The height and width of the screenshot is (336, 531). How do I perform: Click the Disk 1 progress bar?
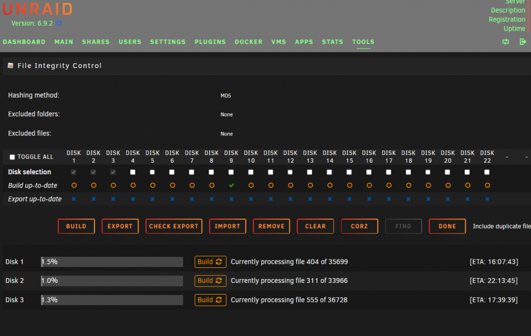pyautogui.click(x=112, y=262)
